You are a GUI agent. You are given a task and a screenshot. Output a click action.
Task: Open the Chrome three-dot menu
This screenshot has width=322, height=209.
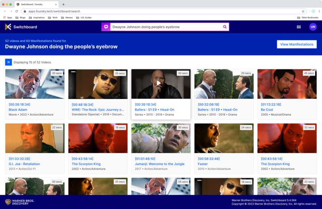[x=319, y=11]
